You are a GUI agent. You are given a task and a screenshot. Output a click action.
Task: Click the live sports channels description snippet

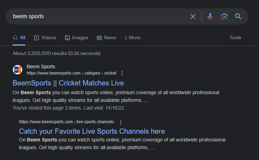(x=122, y=144)
